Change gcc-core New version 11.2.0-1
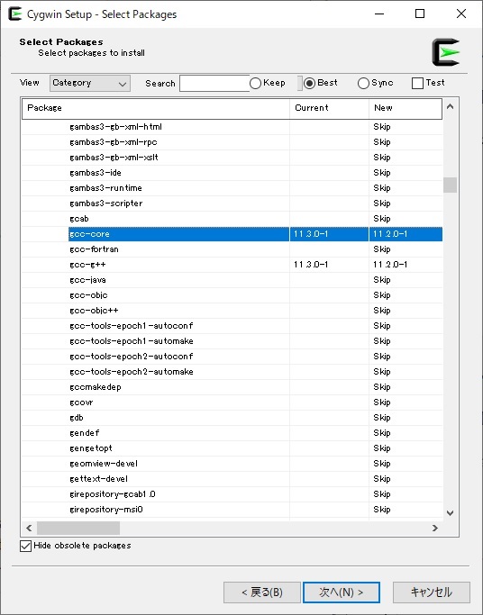Image resolution: width=483 pixels, height=615 pixels. [406, 234]
